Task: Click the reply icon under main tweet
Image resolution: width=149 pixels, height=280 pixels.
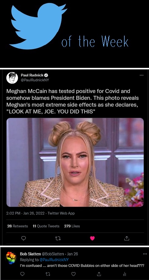Action: [23, 238]
